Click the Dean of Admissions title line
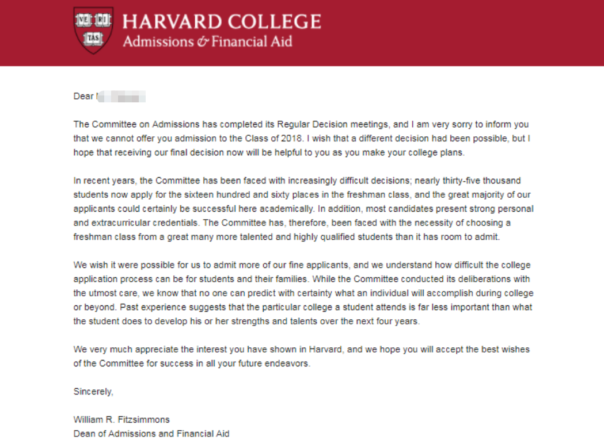 (151, 434)
